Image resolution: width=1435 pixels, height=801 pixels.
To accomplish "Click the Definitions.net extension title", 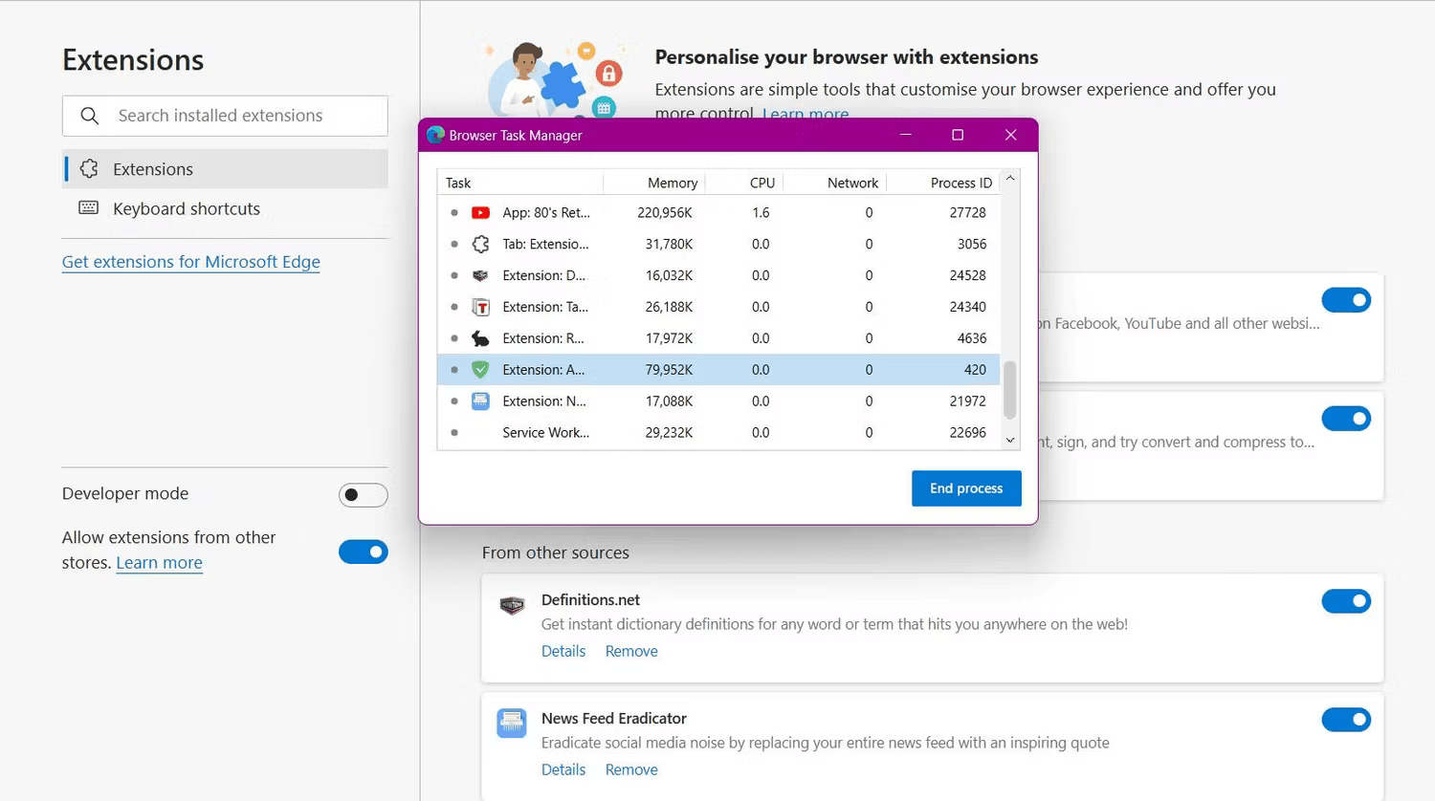I will [x=590, y=600].
